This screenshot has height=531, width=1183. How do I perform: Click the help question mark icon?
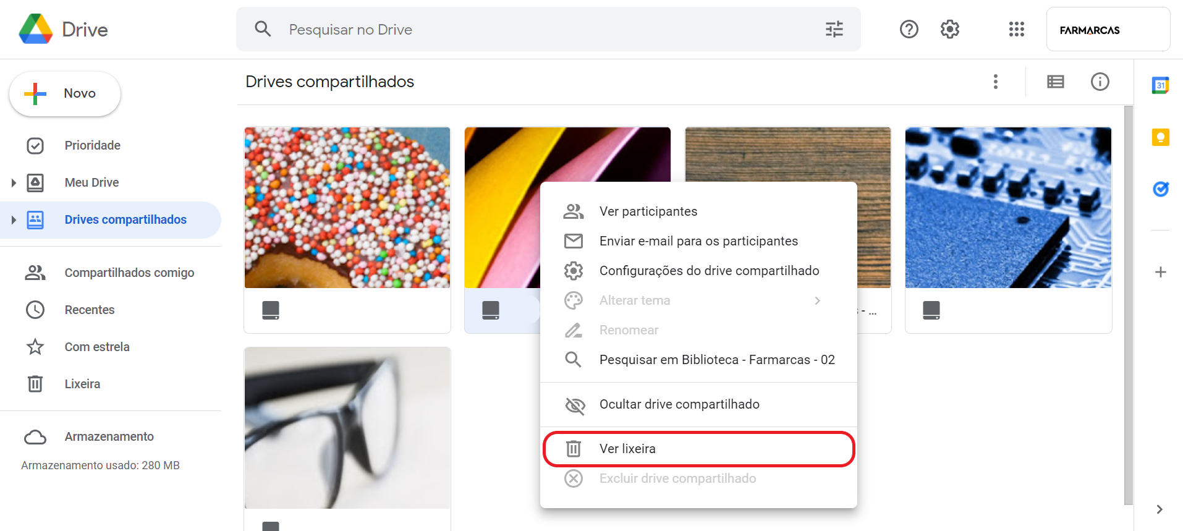pyautogui.click(x=909, y=29)
